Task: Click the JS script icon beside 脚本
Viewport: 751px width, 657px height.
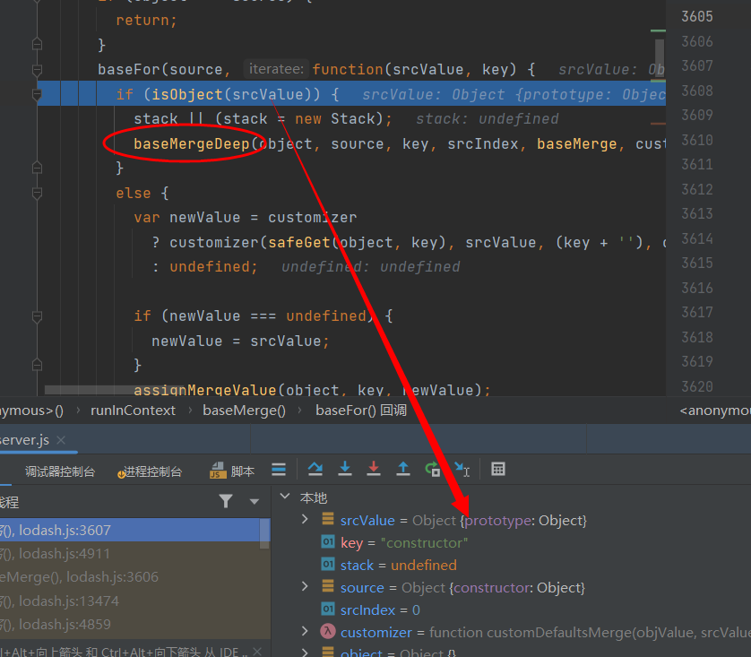Action: click(218, 471)
